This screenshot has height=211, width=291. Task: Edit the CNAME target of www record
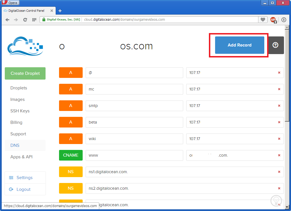pos(235,155)
